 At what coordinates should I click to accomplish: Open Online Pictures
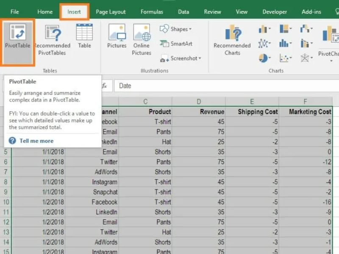click(142, 40)
